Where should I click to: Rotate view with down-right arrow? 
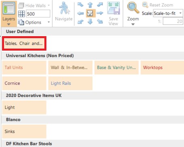pyautogui.click(x=100, y=21)
